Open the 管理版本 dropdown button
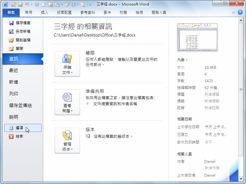The width and height of the screenshot is (246, 184). pos(67,140)
